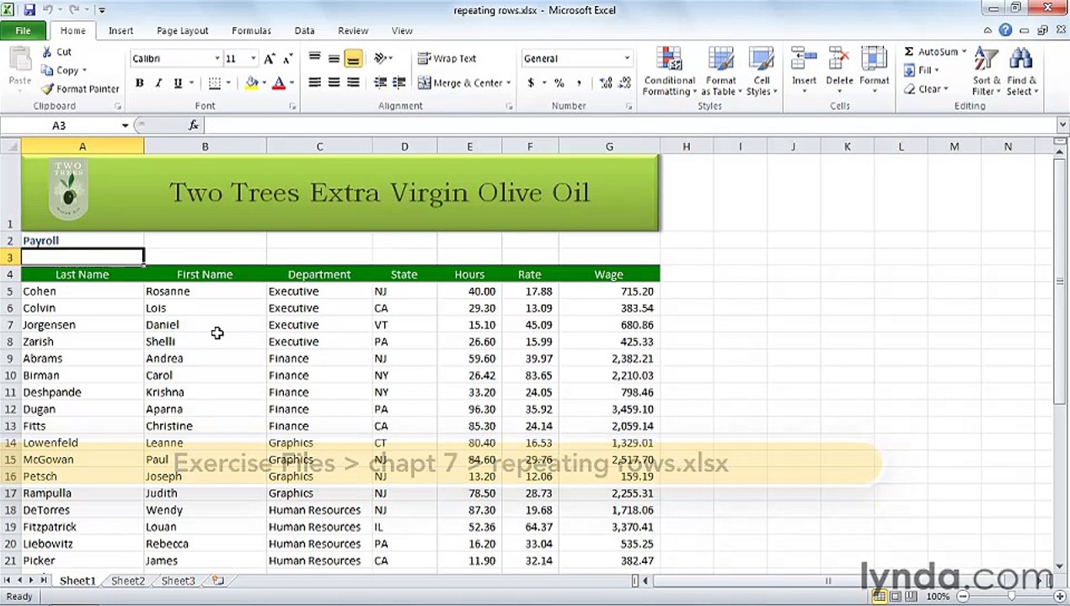Select row 7 header
Screen dimensions: 1070x606
pos(10,325)
